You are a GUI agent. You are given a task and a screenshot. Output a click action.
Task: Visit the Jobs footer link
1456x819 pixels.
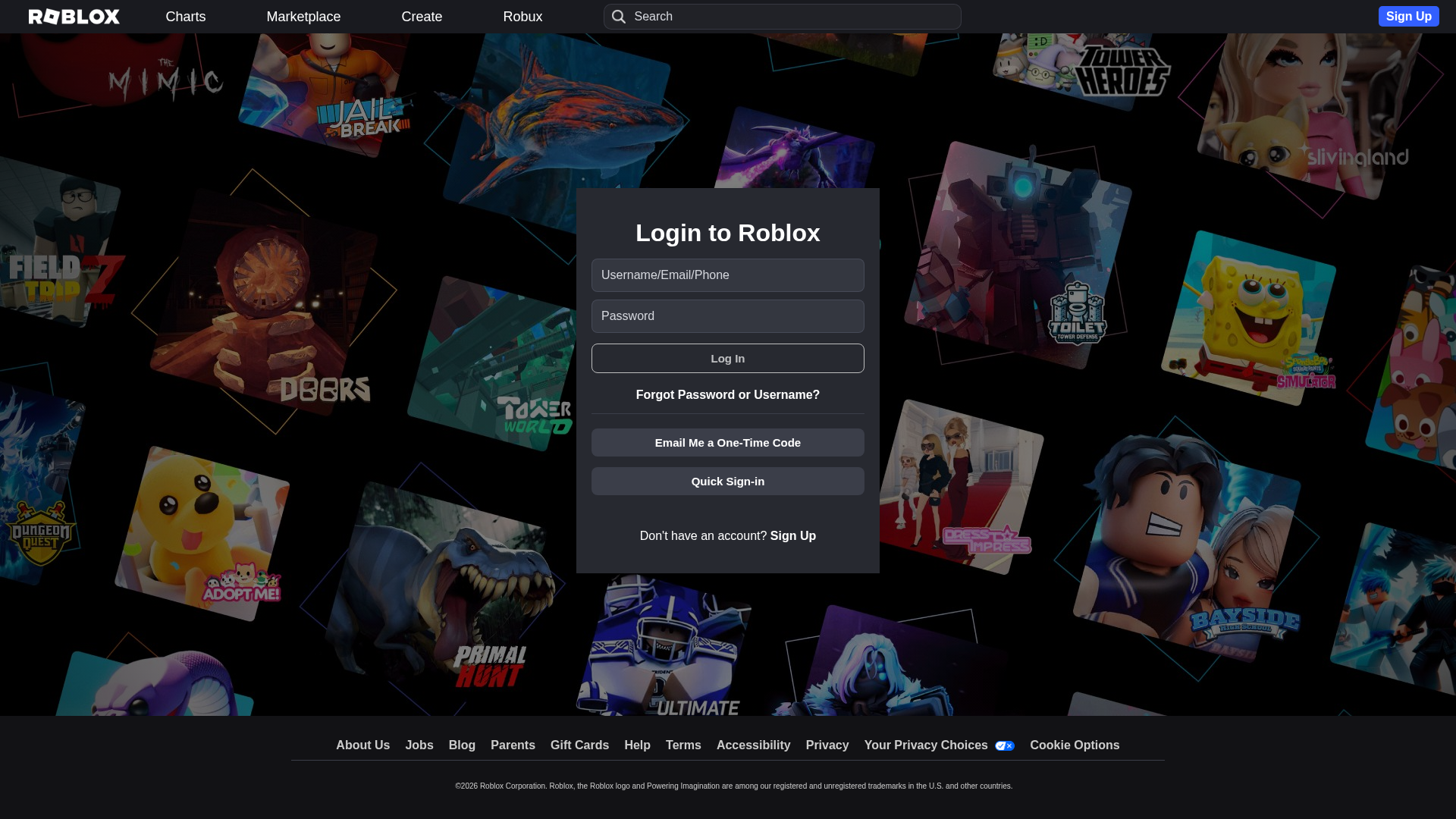[x=419, y=745]
